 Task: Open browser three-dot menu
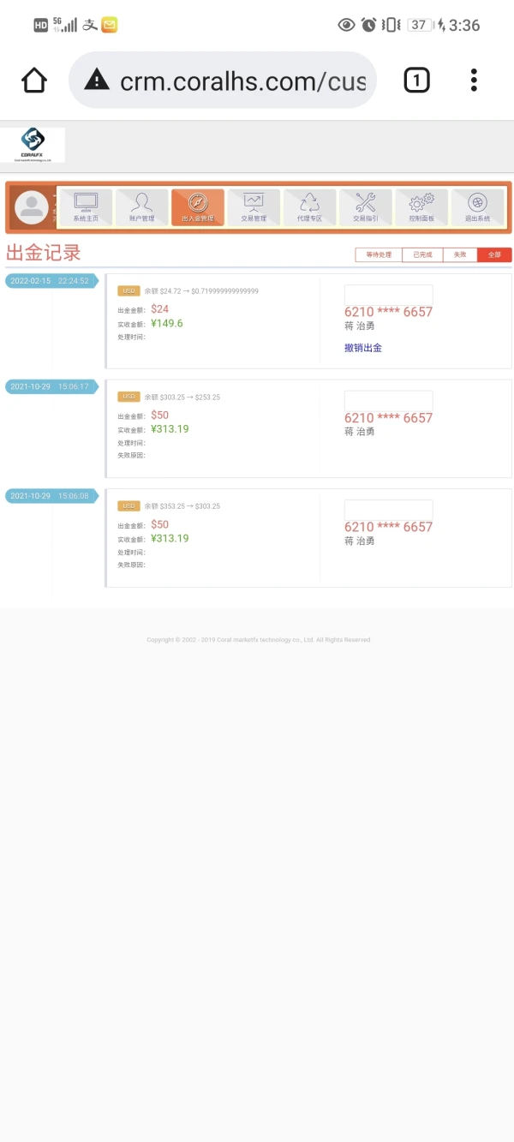pos(474,81)
